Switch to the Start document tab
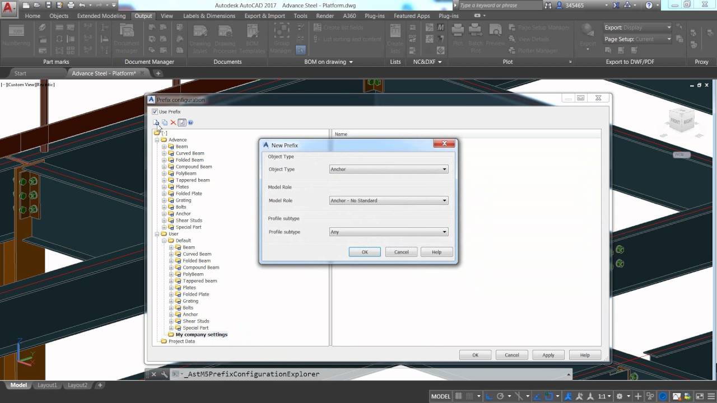 point(20,73)
